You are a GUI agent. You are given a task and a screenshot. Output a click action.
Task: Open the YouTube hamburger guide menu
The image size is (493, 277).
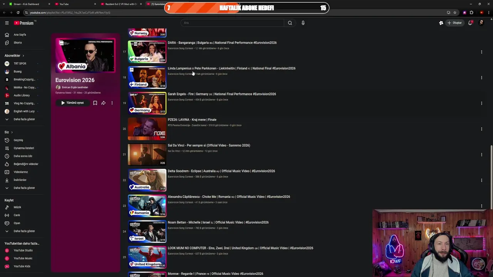tap(7, 23)
